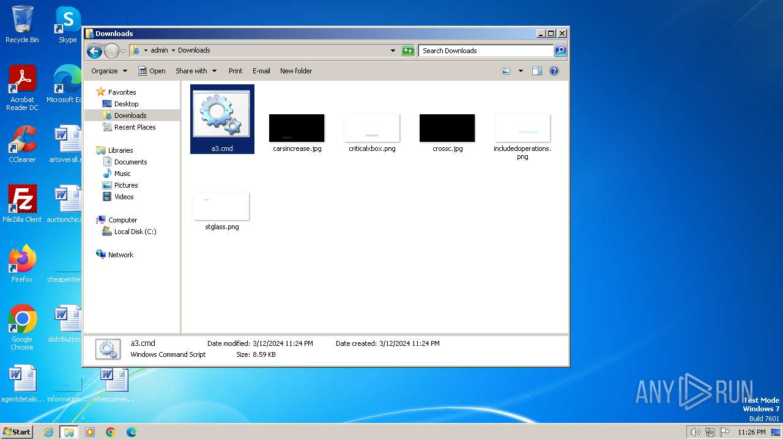The image size is (783, 440).
Task: Open the Organize menu
Action: pyautogui.click(x=109, y=71)
